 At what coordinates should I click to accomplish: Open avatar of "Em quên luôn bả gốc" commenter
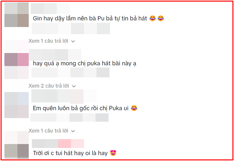pos(17,105)
